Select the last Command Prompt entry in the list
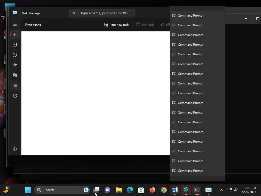 [197, 171]
